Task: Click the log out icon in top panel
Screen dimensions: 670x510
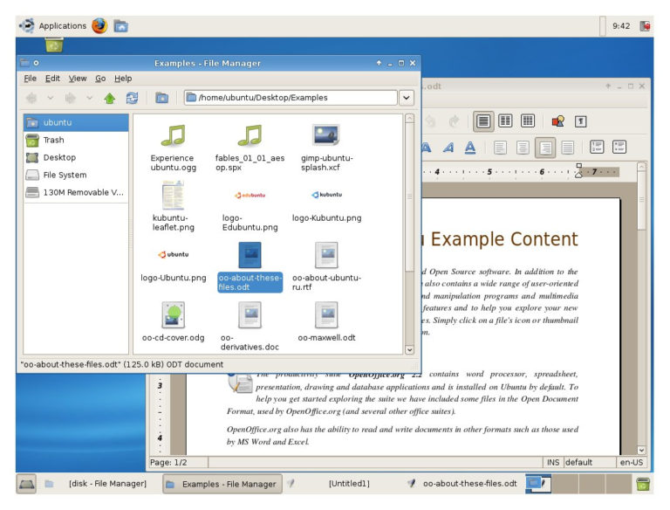Action: coord(645,26)
